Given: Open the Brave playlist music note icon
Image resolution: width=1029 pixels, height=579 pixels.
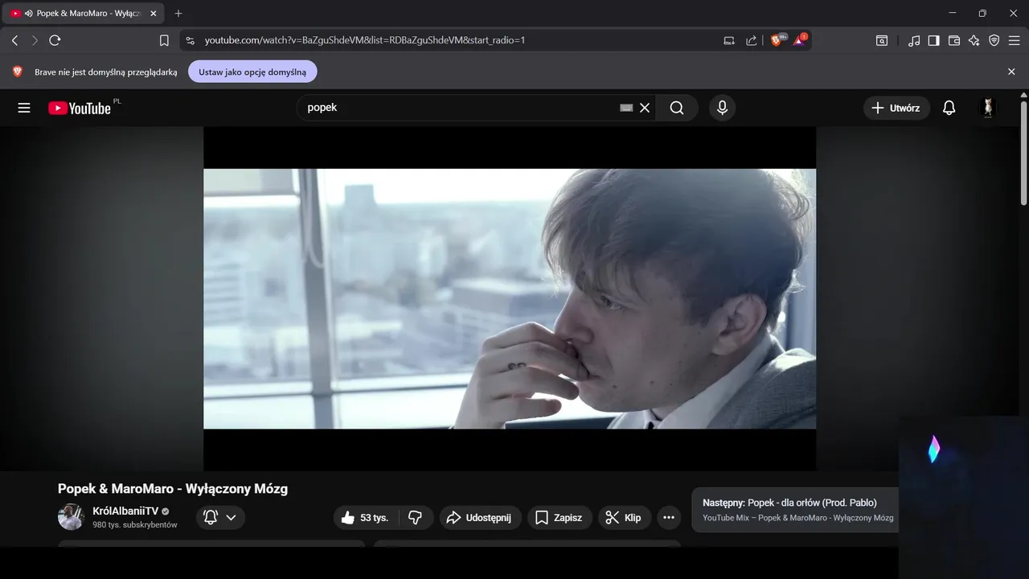Looking at the screenshot, I should (914, 40).
